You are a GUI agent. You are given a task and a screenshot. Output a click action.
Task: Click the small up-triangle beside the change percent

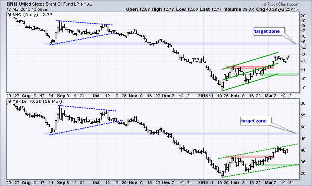298,10
